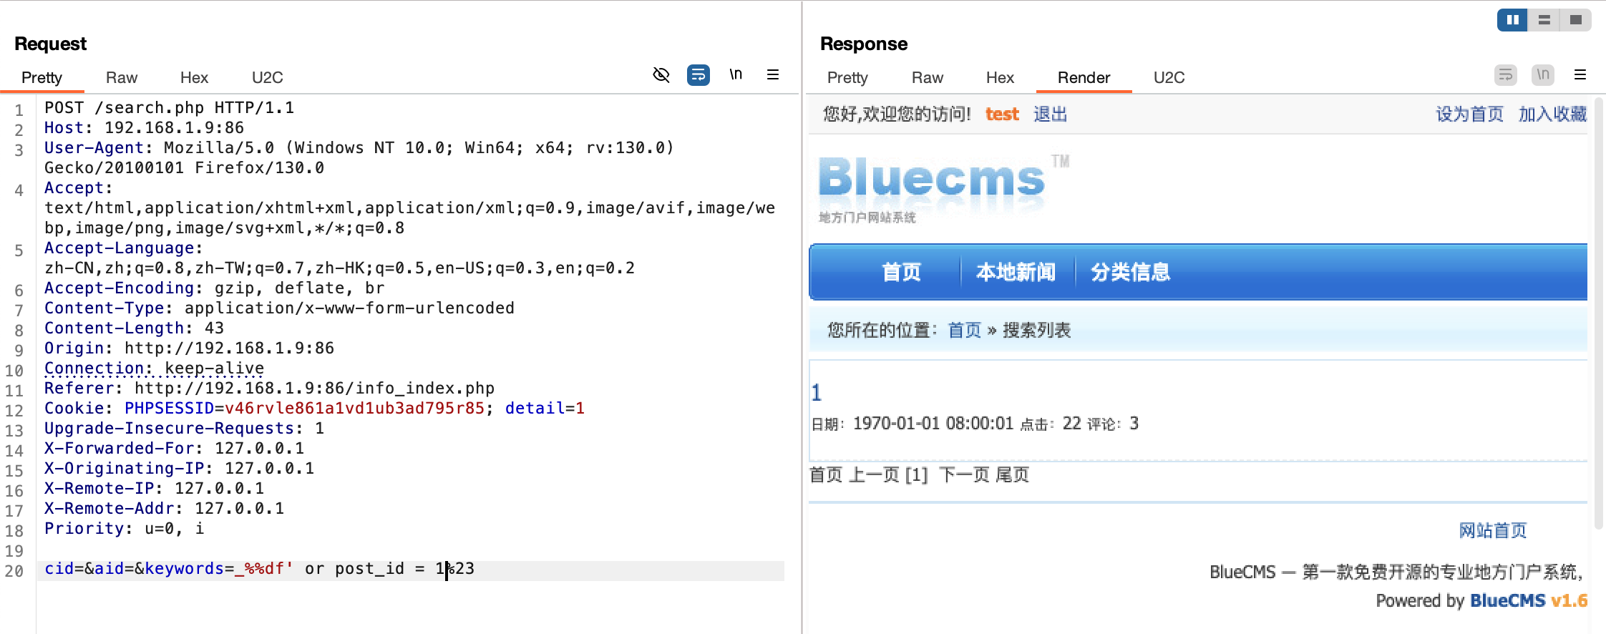
Task: Click the User-Agent header line
Action: (x=359, y=157)
